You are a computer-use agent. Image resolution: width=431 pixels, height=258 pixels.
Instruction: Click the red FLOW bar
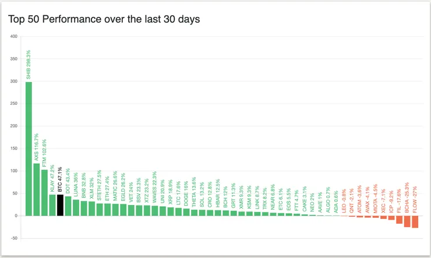click(415, 221)
